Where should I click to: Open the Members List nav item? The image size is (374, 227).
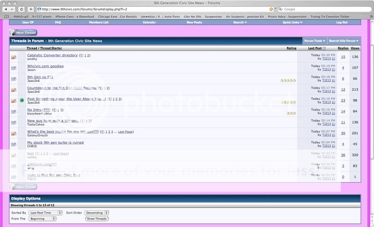click(99, 22)
